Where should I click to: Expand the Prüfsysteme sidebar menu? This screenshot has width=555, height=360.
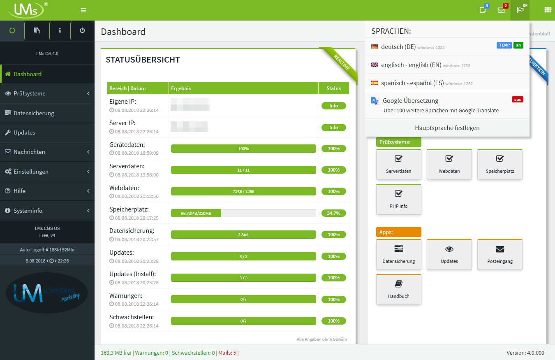[x=47, y=93]
